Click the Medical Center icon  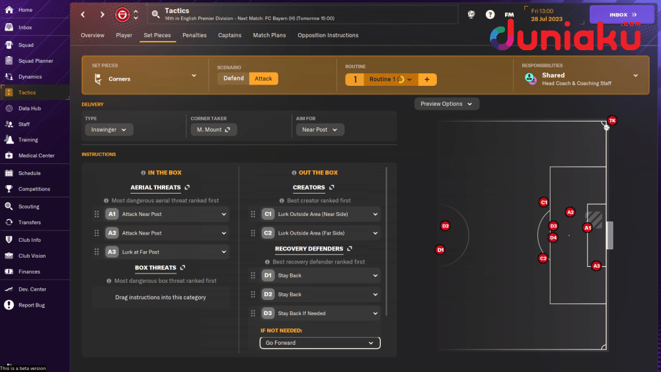tap(9, 155)
